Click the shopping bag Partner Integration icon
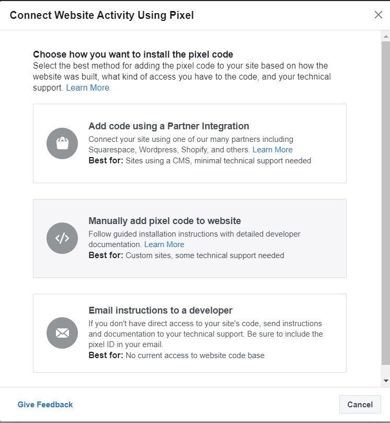The image size is (390, 423). coord(62,143)
